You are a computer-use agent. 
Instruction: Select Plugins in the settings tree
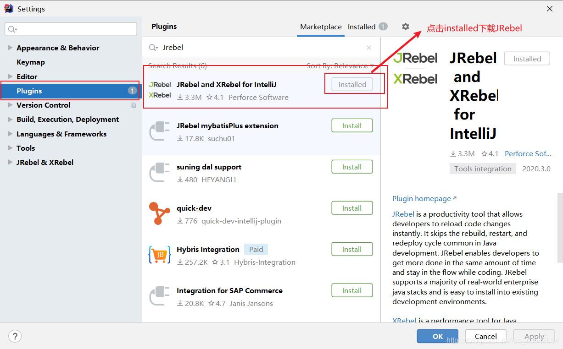coord(71,91)
